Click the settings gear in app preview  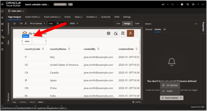coord(108,33)
